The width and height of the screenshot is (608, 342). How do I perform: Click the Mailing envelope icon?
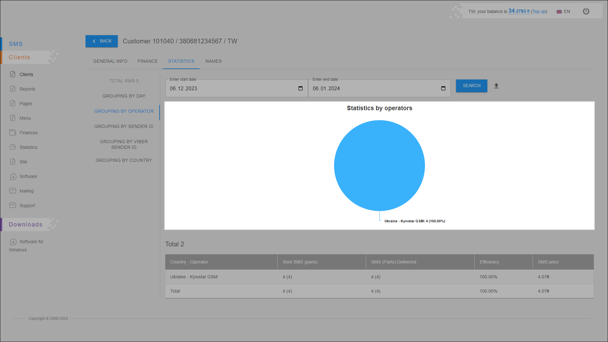tap(13, 191)
